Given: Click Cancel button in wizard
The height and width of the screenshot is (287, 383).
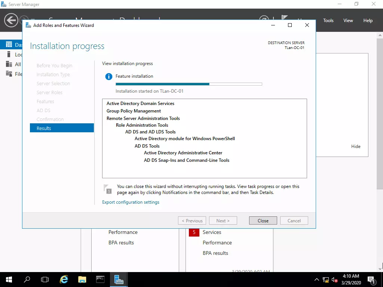Looking at the screenshot, I should coord(294,220).
